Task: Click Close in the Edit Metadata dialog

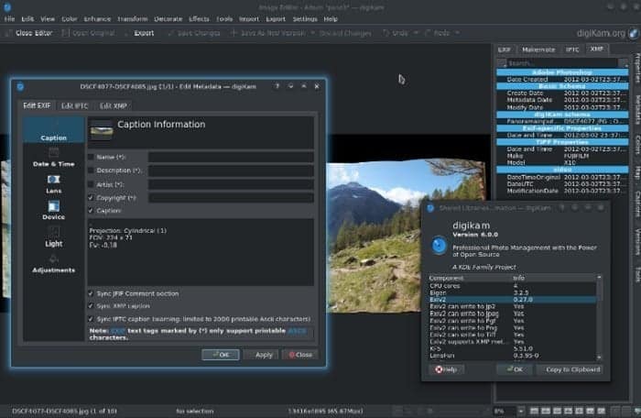Action: tap(300, 355)
